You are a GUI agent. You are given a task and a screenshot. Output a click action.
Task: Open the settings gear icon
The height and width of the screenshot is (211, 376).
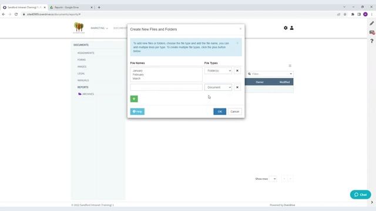tap(286, 28)
